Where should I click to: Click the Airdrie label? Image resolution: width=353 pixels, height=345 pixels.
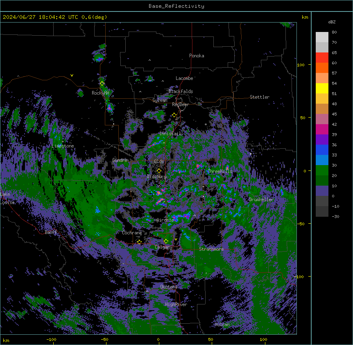pyautogui.click(x=165, y=220)
